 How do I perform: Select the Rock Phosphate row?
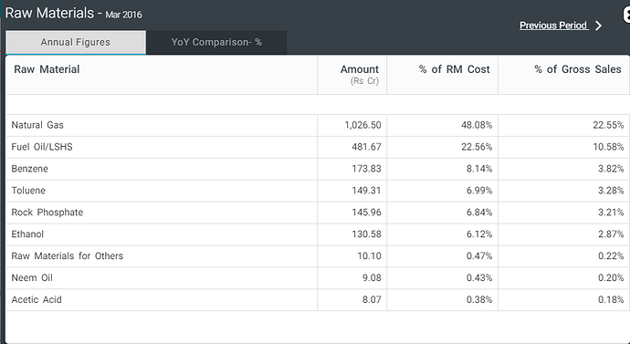318,213
